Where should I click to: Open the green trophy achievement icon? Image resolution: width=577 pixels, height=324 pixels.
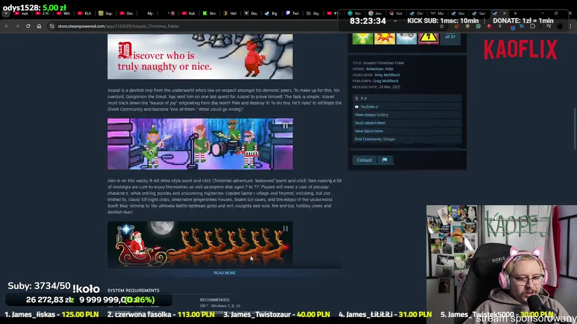coord(363,38)
